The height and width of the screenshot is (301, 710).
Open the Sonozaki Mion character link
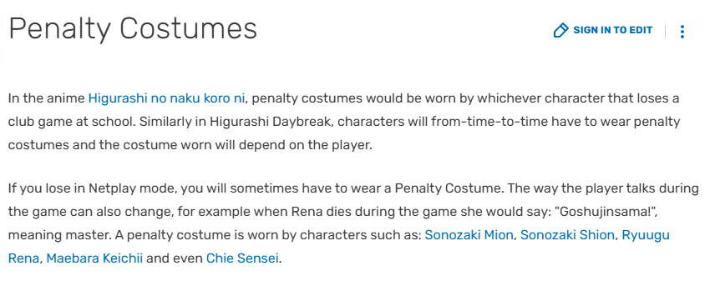(x=469, y=235)
